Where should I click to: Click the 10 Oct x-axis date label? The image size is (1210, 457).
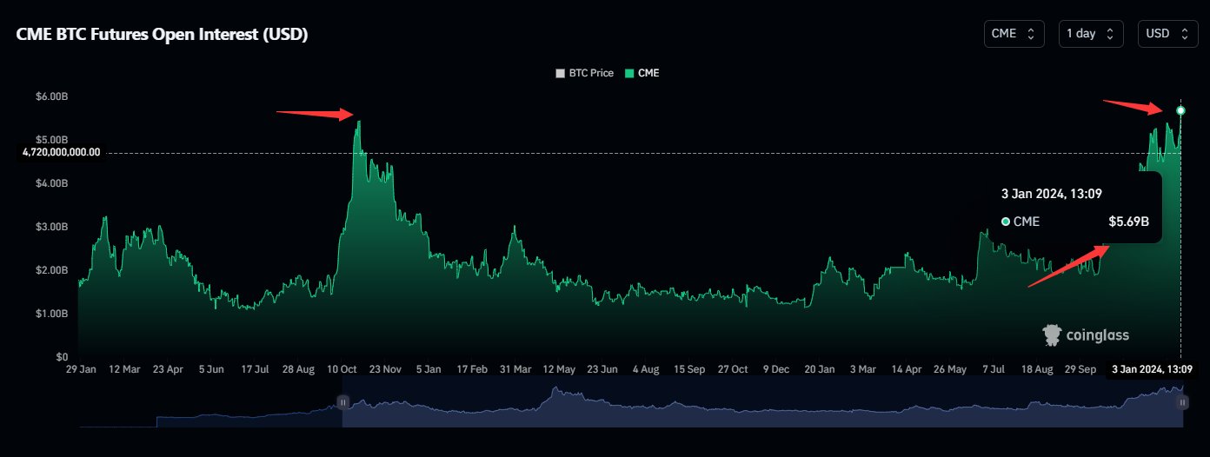coord(342,369)
